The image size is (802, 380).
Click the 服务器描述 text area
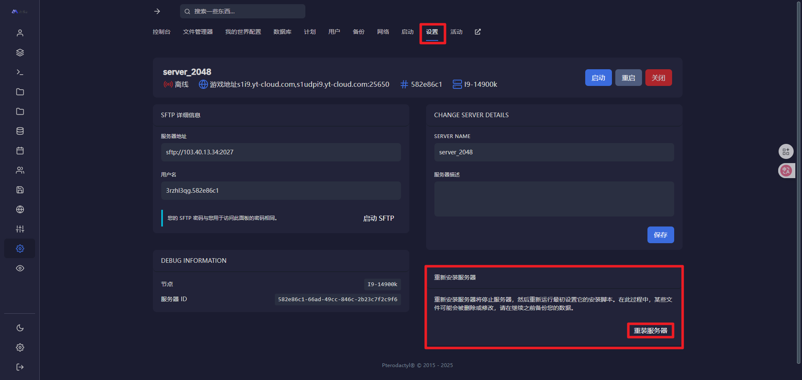(554, 199)
